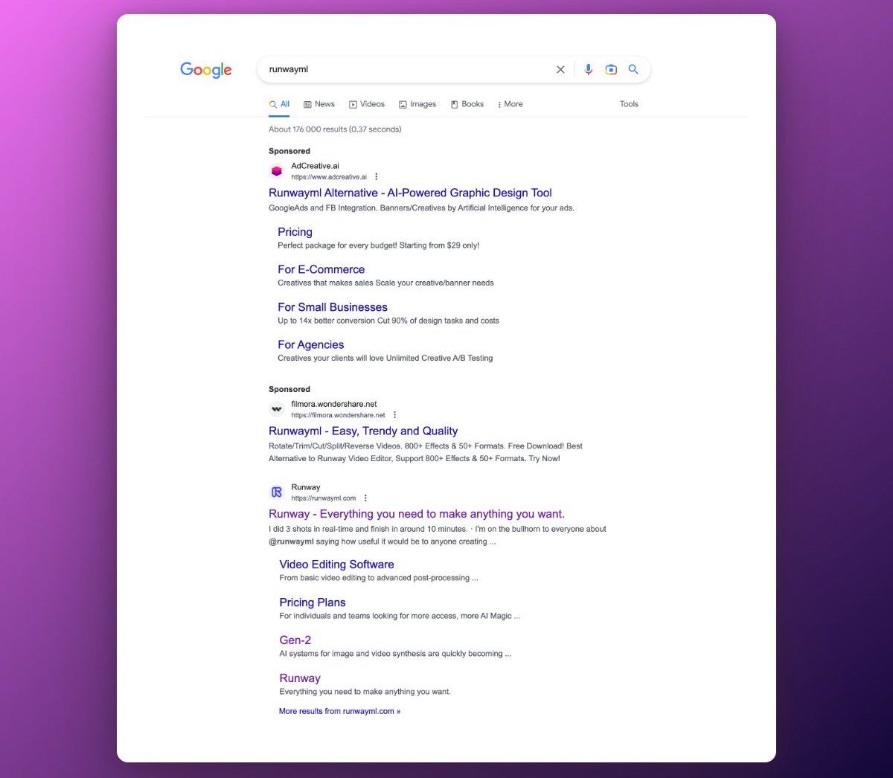The width and height of the screenshot is (893, 778).
Task: Click the first Sponsored label above AdCreative.ai
Action: pos(289,151)
